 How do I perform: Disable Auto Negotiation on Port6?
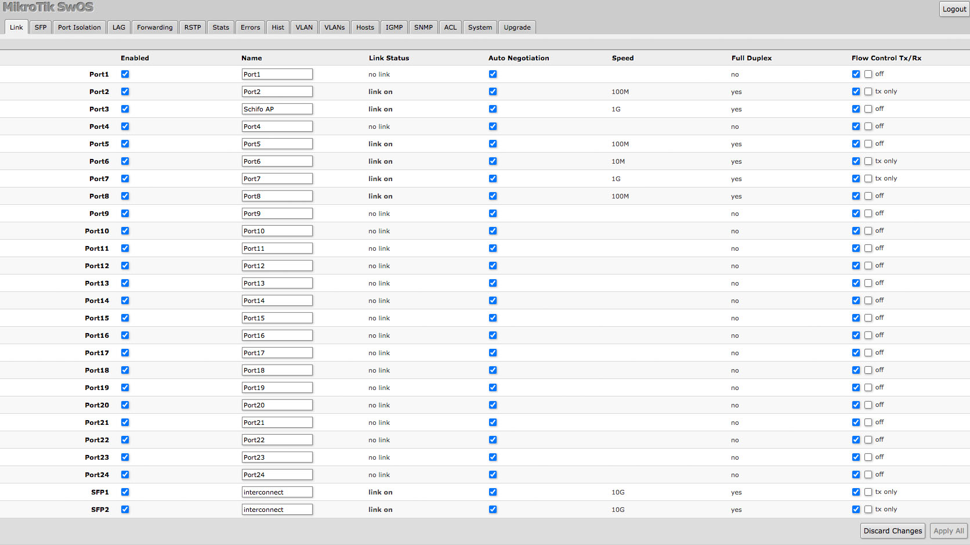click(493, 161)
